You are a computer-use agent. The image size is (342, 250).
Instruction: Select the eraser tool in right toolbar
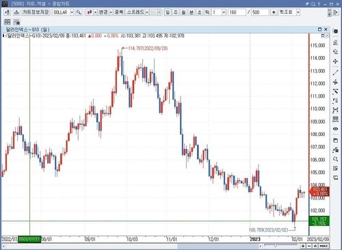click(x=335, y=52)
